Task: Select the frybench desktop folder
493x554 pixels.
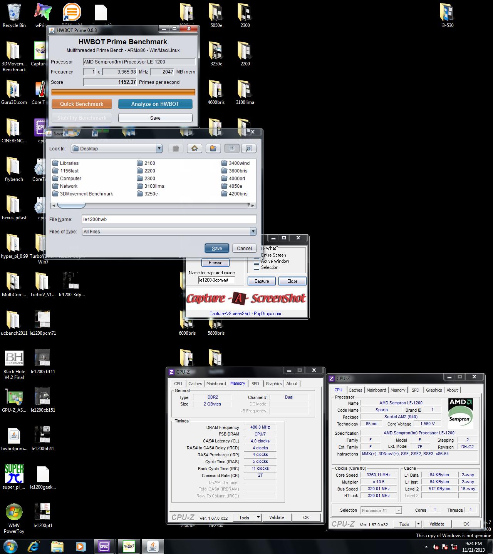Action: coord(14,170)
